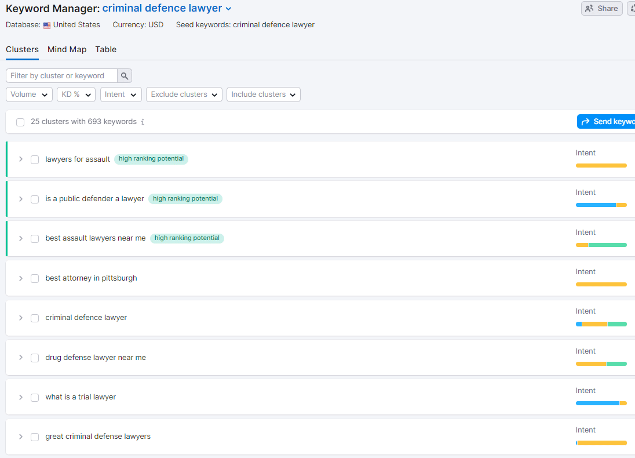
Task: Click the search icon in the filter bar
Action: 124,75
